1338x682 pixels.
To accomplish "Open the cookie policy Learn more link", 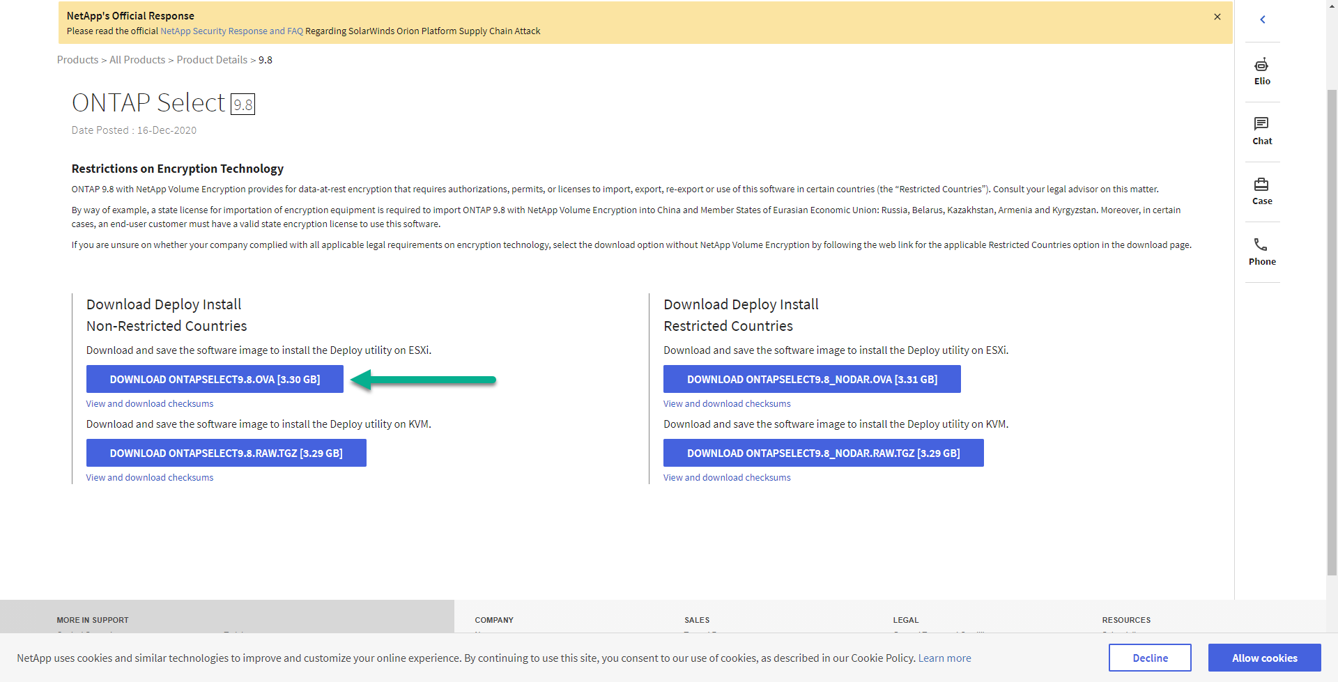I will [944, 658].
